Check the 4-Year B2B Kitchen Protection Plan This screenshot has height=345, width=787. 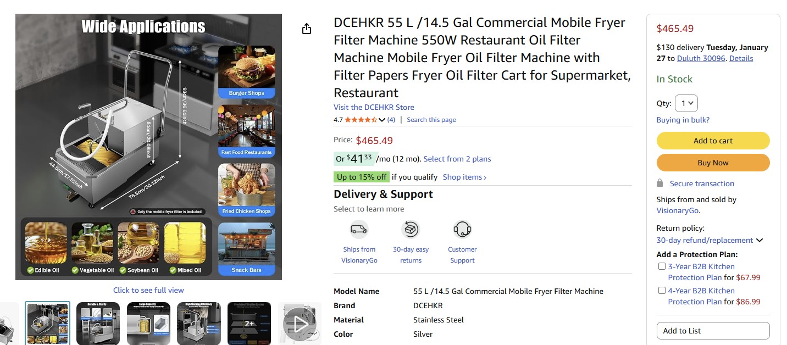(662, 291)
